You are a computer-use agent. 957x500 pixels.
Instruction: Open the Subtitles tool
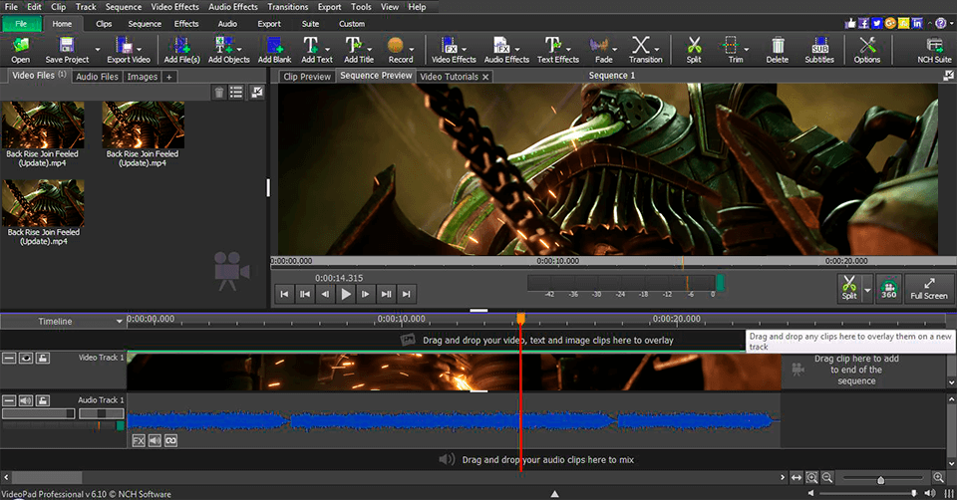[819, 50]
